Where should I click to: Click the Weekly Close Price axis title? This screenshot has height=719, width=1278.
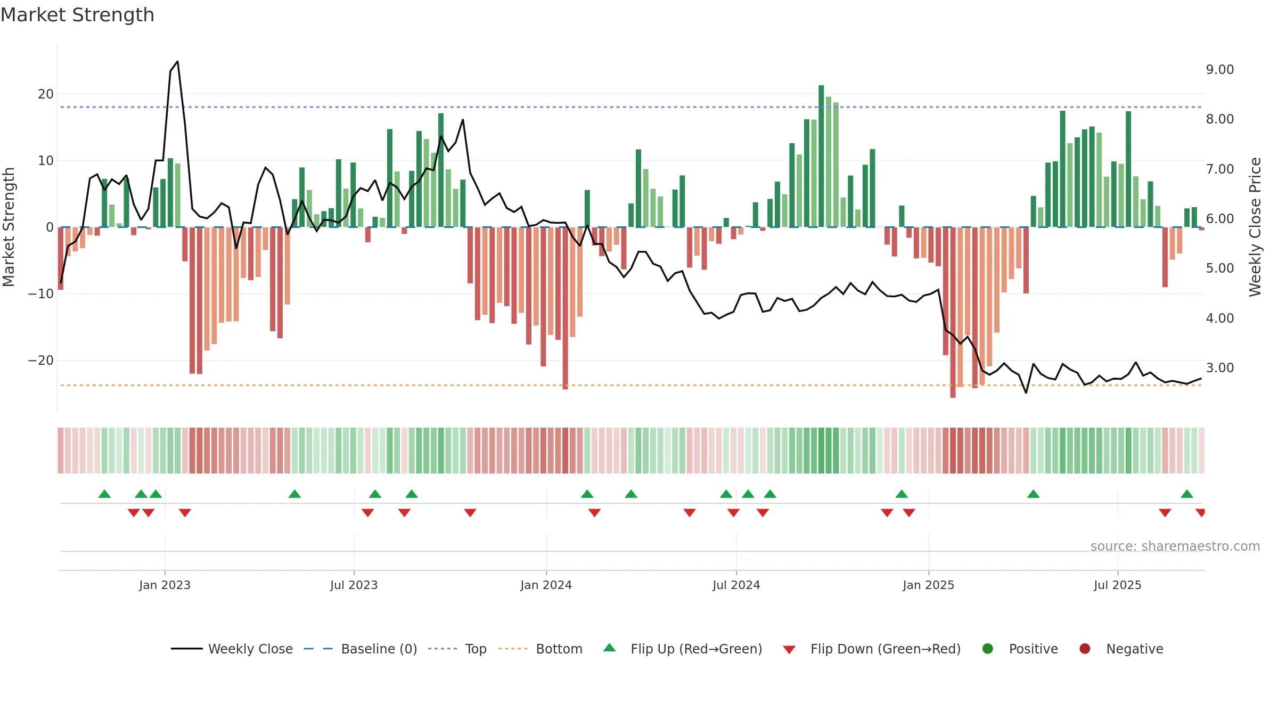click(1255, 227)
